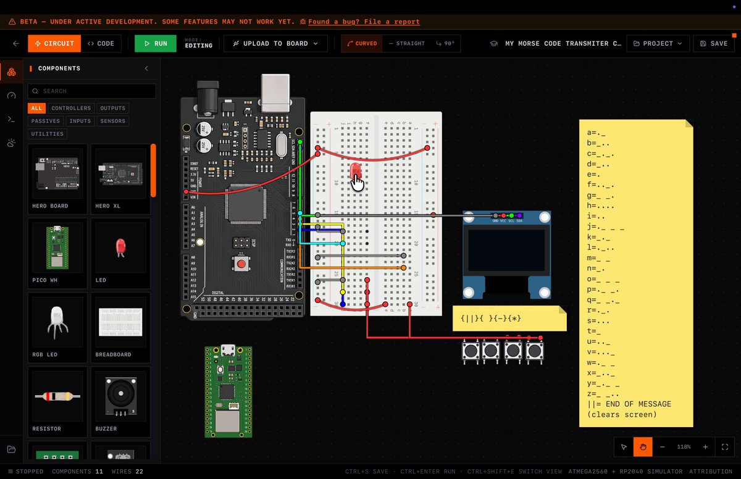Image resolution: width=741 pixels, height=479 pixels.
Task: Zoom in with the plus button
Action: coord(705,447)
